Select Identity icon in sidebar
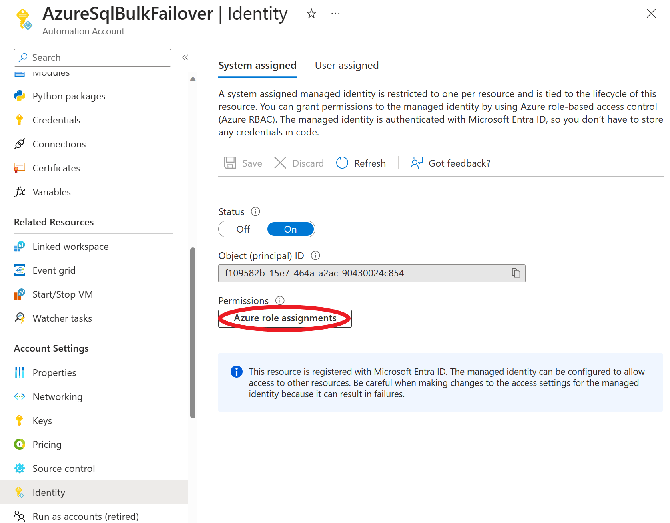Screen dimensions: 670x523 (x=20, y=493)
